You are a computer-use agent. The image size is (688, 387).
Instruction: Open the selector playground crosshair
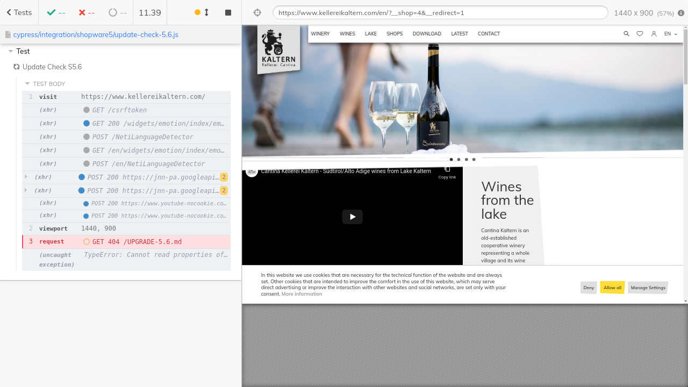point(257,12)
